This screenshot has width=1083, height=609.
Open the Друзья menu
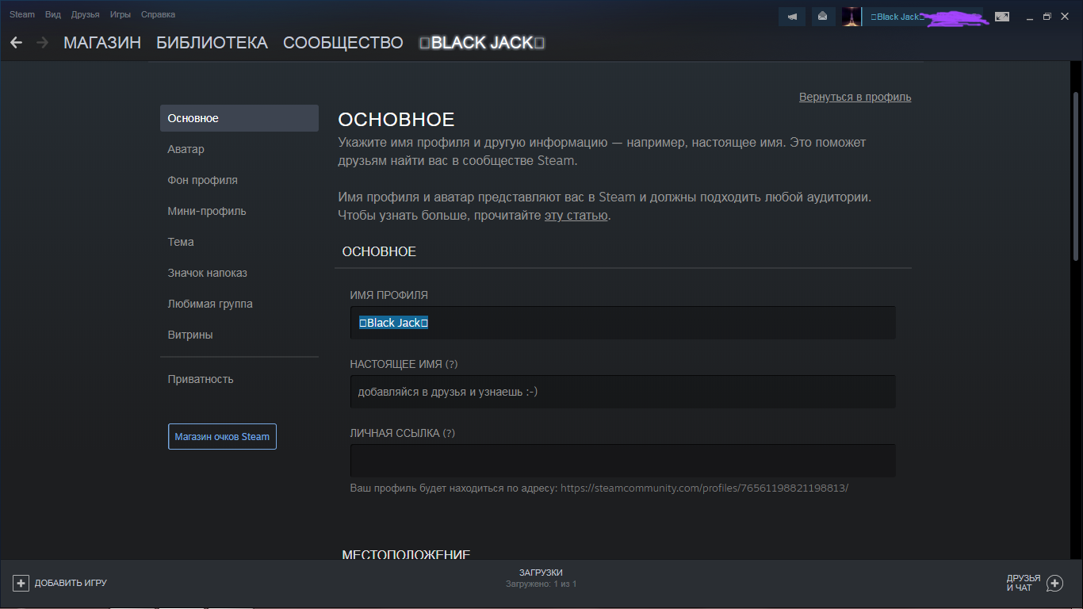(85, 14)
